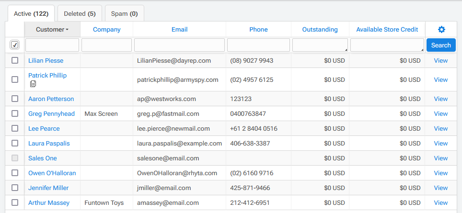Click View in the Sales One row
The width and height of the screenshot is (462, 213).
441,158
